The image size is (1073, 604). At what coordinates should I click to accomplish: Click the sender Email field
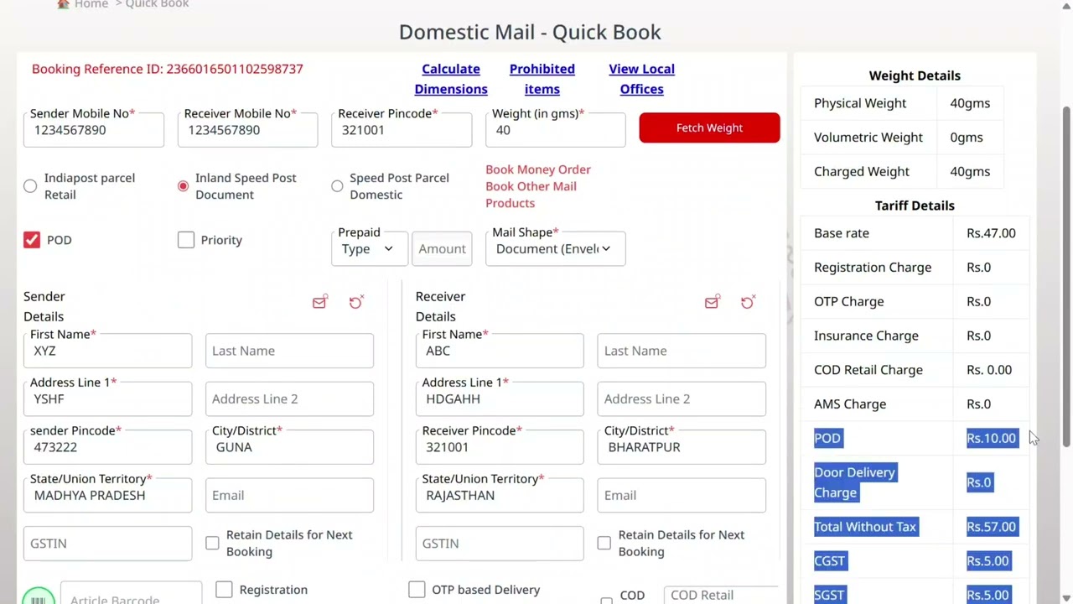point(289,495)
